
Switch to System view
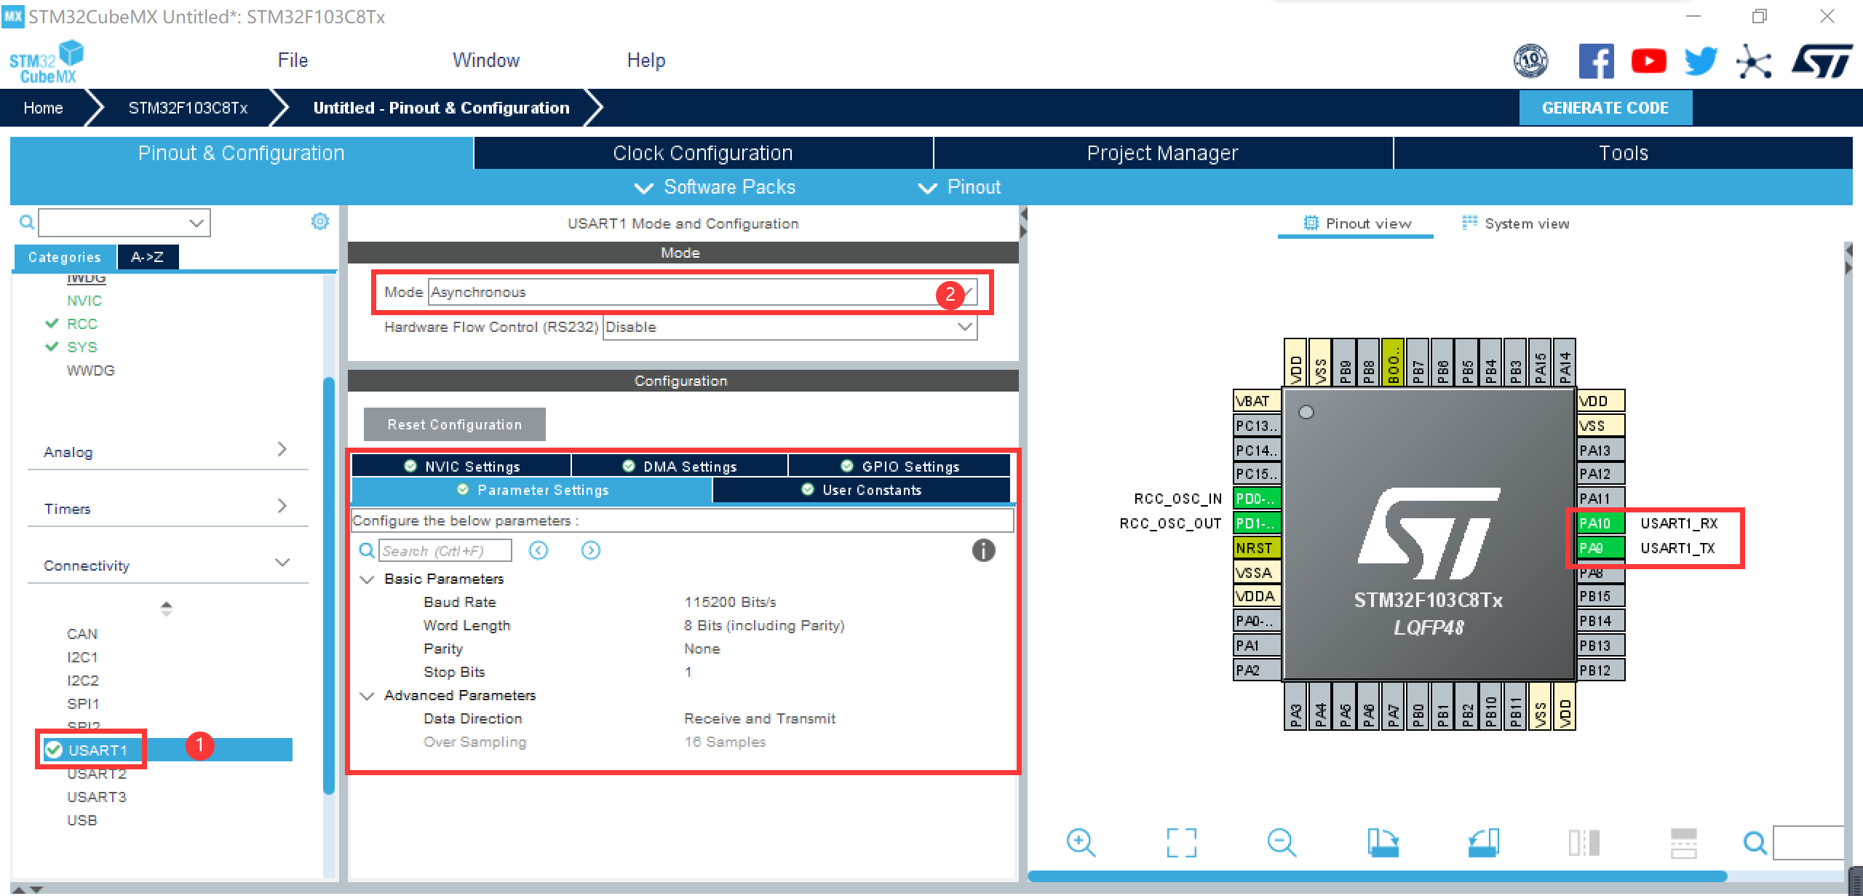pyautogui.click(x=1517, y=223)
